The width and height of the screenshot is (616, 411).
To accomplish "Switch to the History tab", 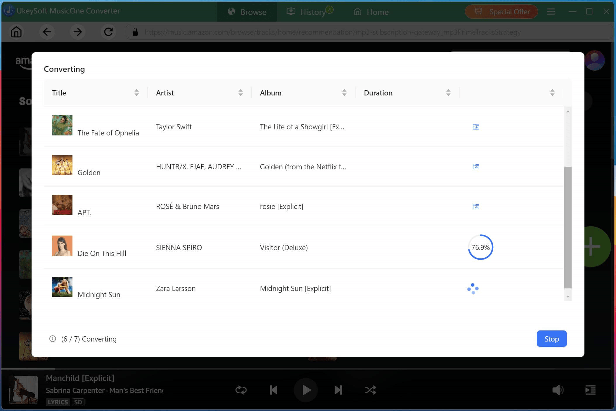I will [310, 12].
